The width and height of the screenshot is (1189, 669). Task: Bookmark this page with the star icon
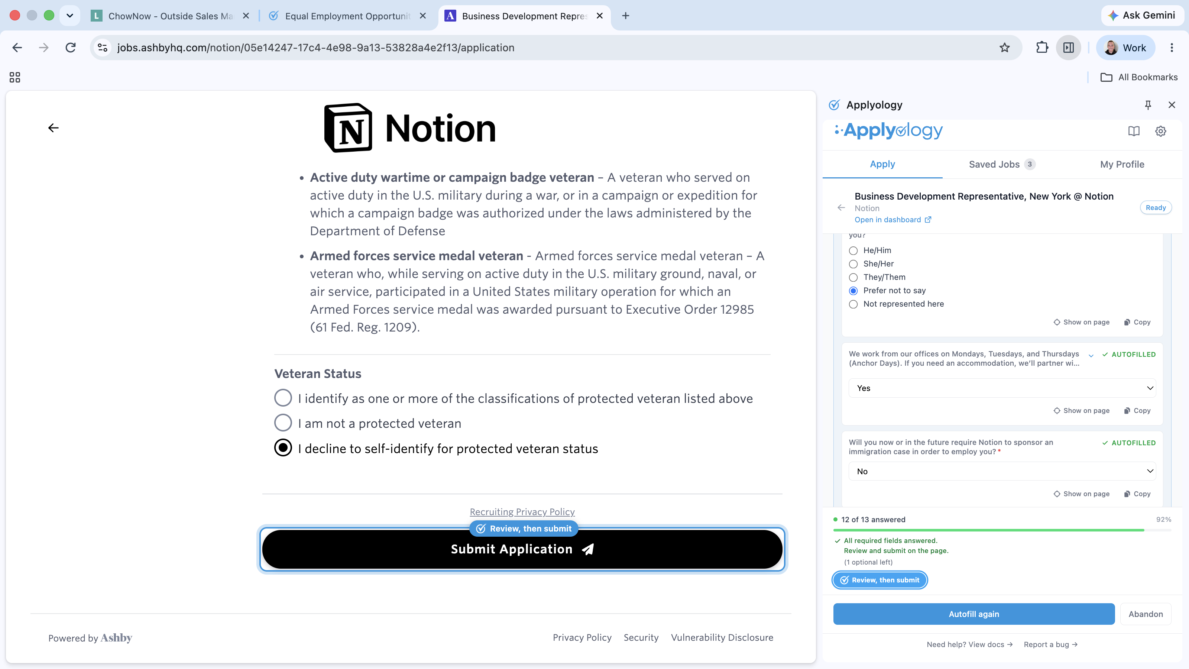[x=1004, y=48]
